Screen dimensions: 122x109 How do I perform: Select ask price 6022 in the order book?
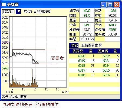coord(106,56)
